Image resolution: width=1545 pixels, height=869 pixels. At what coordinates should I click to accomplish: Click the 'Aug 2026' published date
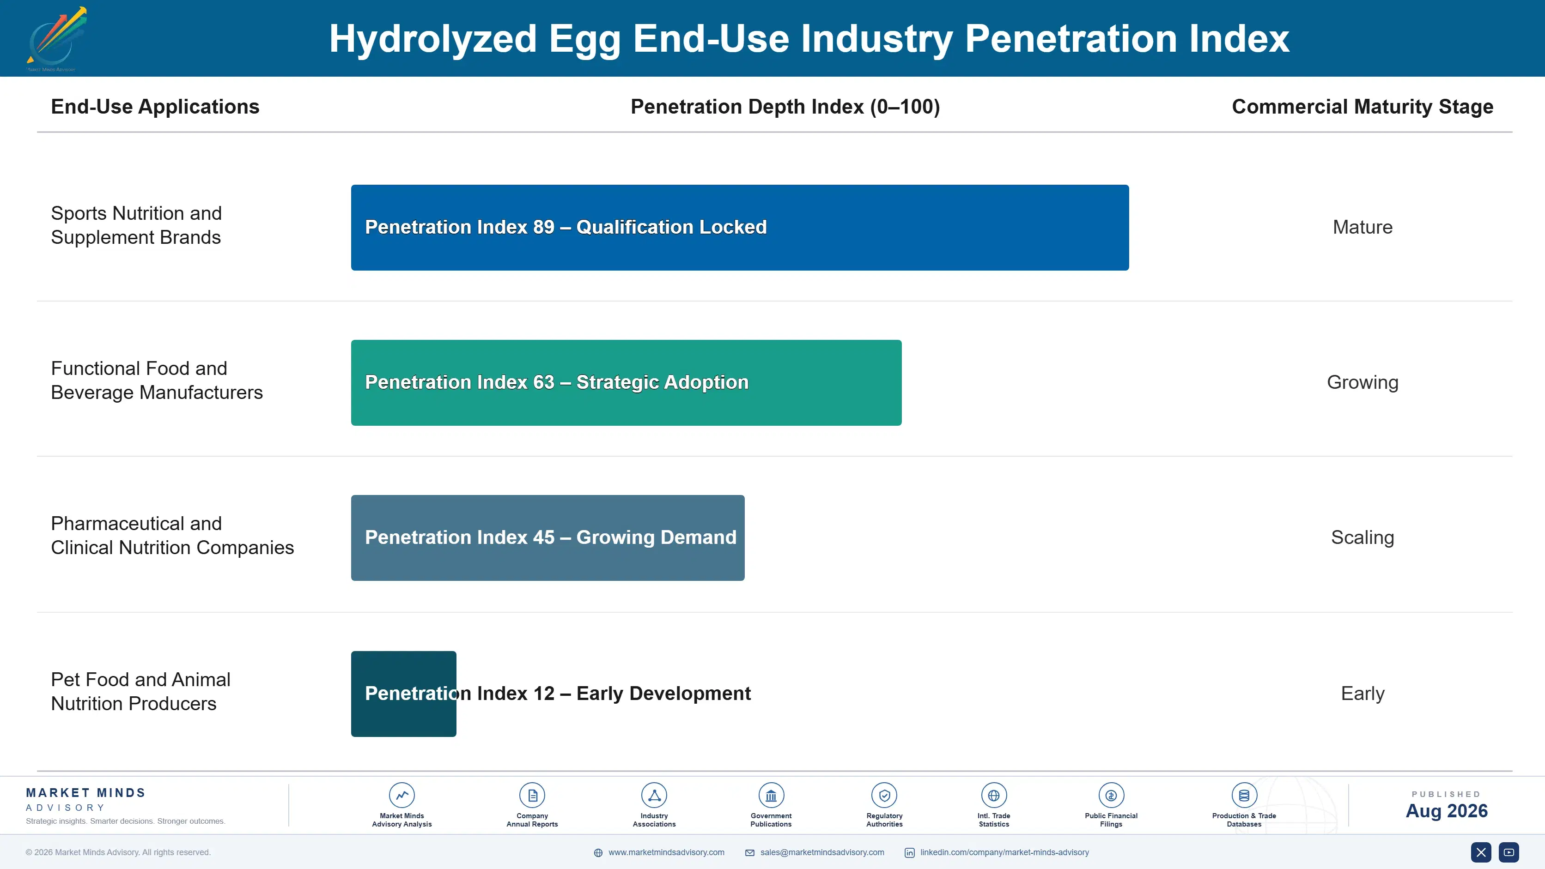click(x=1446, y=811)
